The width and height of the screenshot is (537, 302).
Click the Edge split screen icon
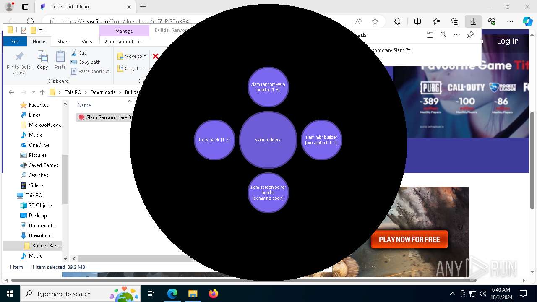tap(417, 21)
